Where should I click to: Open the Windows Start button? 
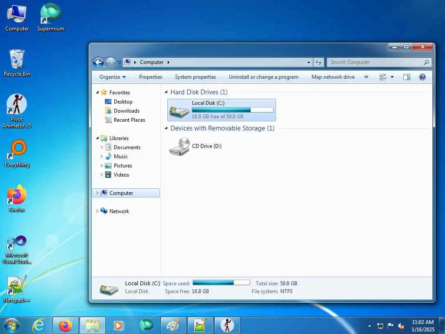[12, 325]
